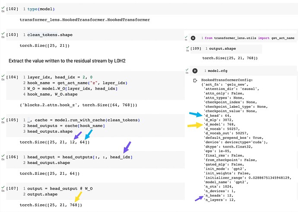Viewport: 298px width, 212px height.
Task: Click execution count label [106]
Action: click(12, 157)
